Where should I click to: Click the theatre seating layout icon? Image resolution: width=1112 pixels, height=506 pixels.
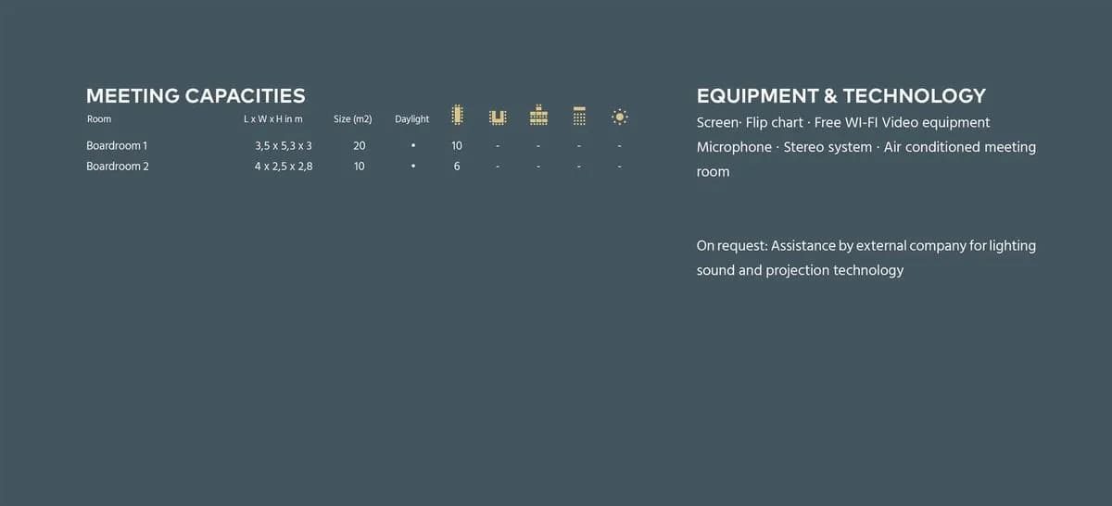(x=579, y=116)
